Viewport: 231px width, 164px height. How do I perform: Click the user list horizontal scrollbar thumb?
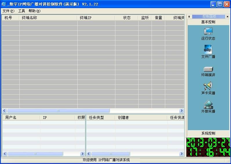[x=35, y=154]
